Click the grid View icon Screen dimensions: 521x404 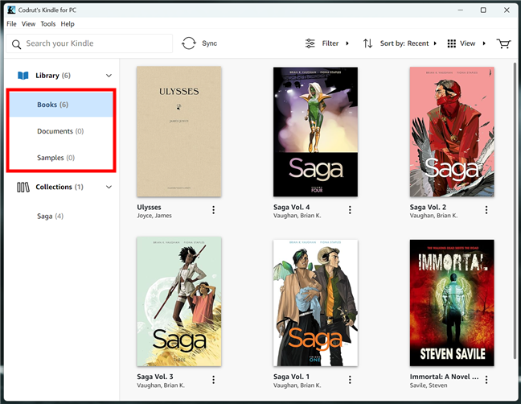click(452, 43)
